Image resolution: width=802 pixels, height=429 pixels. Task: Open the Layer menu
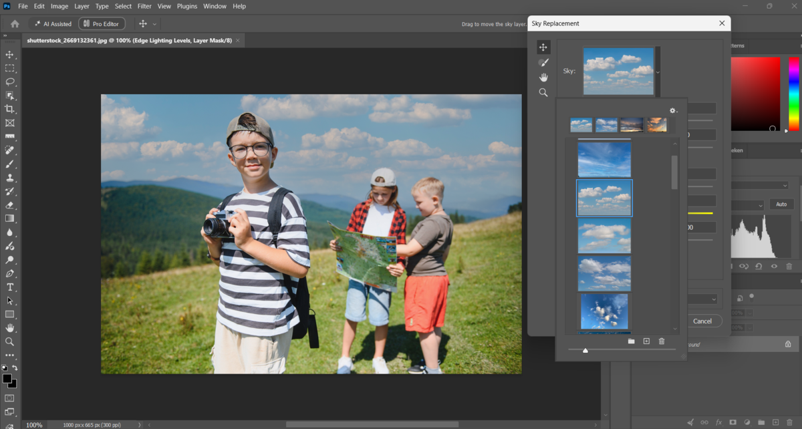(x=82, y=6)
